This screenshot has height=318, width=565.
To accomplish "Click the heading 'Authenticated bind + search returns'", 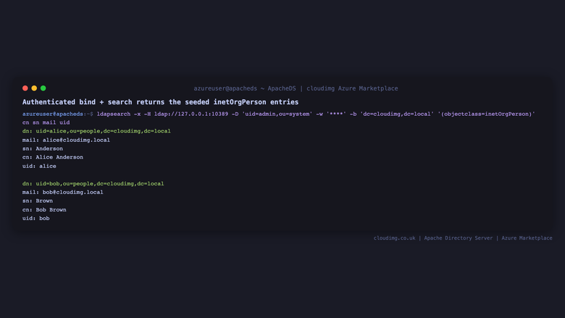I will 93,102.
